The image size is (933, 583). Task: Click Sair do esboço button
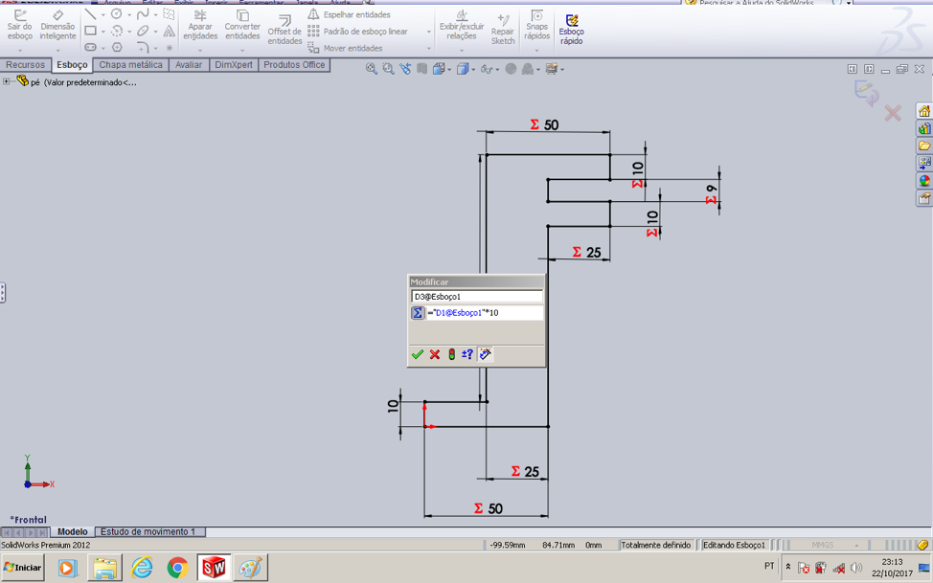click(x=19, y=25)
